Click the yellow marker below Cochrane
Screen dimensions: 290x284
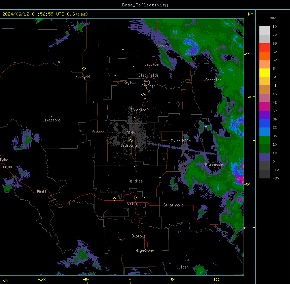pos(114,199)
